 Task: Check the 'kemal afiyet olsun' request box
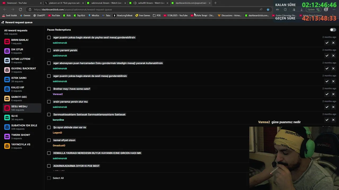[x=49, y=140]
